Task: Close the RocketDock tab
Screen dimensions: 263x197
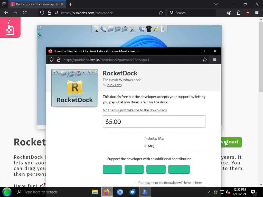Action: point(62,4)
